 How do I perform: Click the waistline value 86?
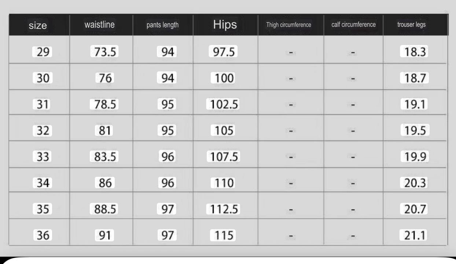tap(104, 182)
